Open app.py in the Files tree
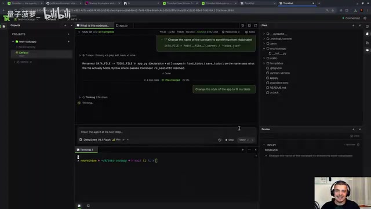The height and width of the screenshot is (209, 371). pos(274,78)
